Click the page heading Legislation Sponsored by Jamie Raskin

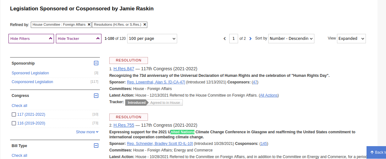[82, 9]
